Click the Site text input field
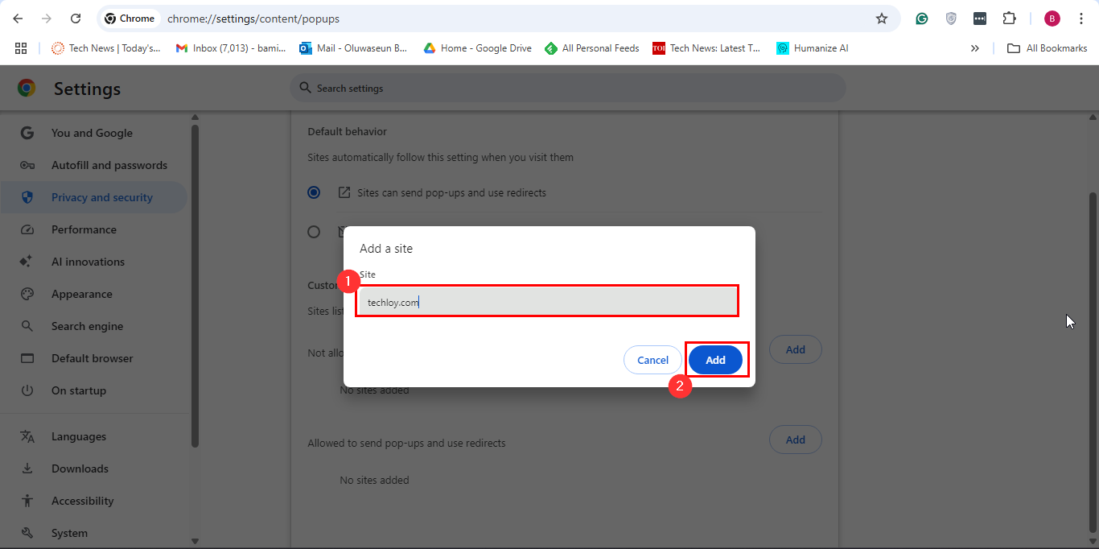Viewport: 1099px width, 549px height. (546, 303)
